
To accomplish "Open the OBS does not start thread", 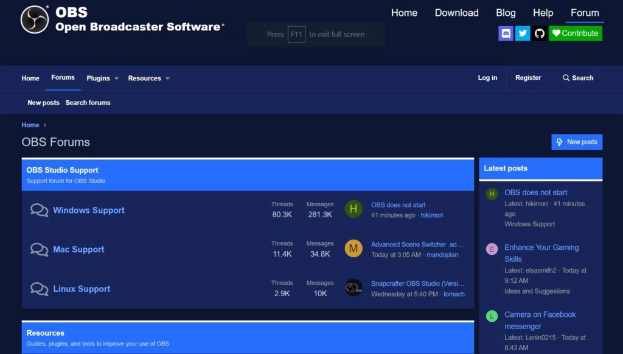I will (x=398, y=204).
